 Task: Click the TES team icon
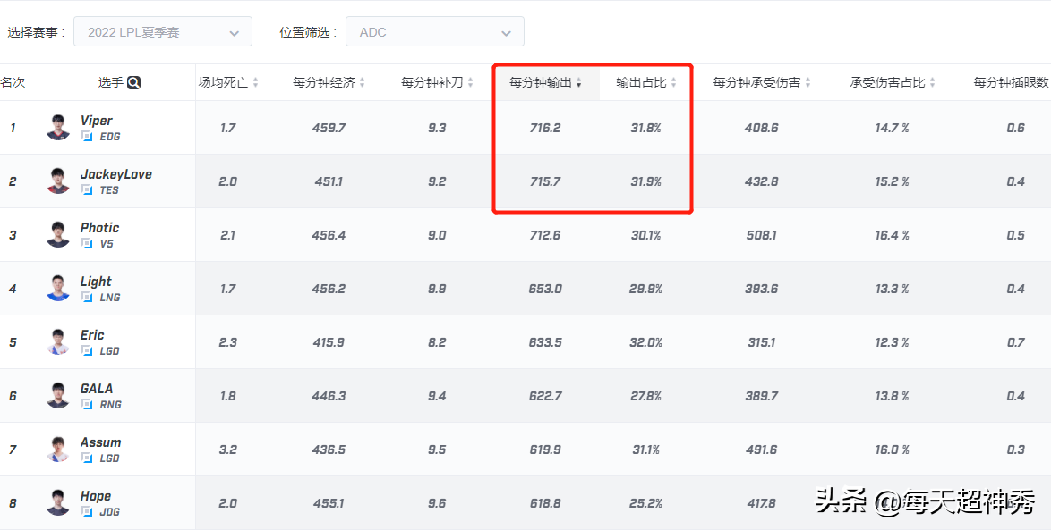[x=87, y=190]
